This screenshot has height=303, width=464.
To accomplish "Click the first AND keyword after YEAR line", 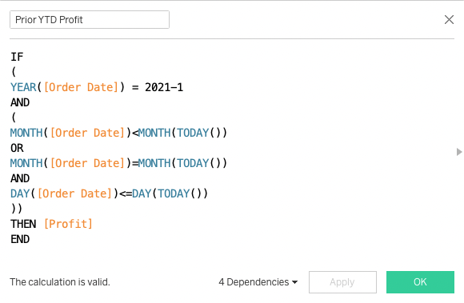I will click(x=20, y=102).
